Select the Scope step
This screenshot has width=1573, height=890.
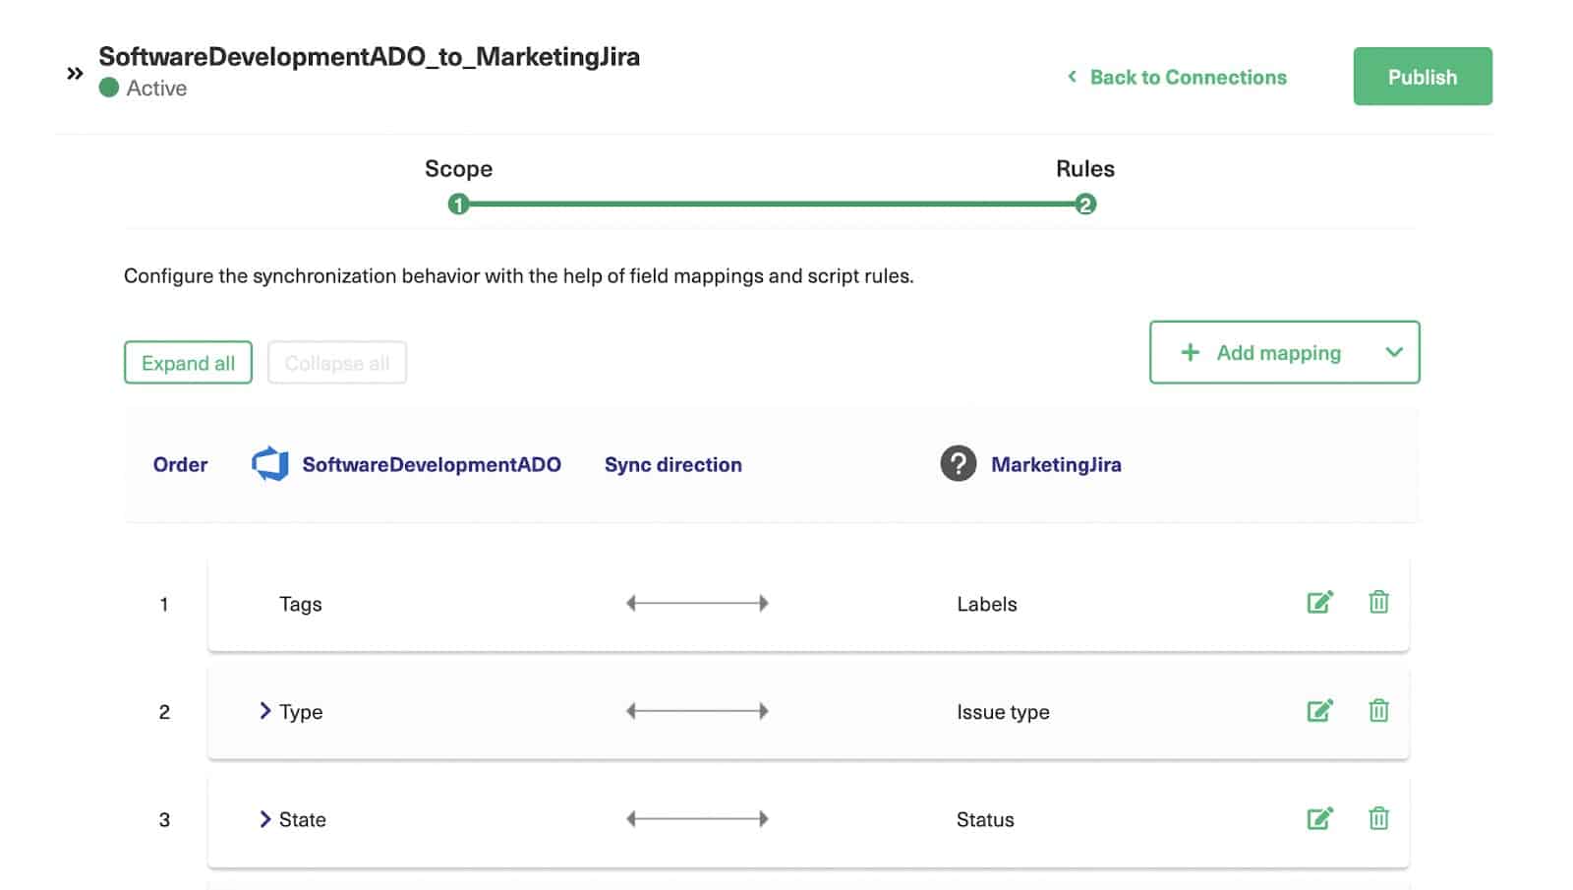click(459, 205)
